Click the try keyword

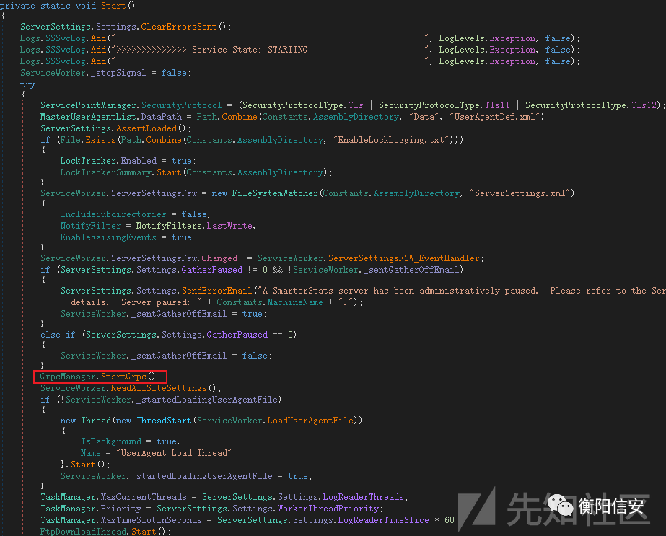27,84
